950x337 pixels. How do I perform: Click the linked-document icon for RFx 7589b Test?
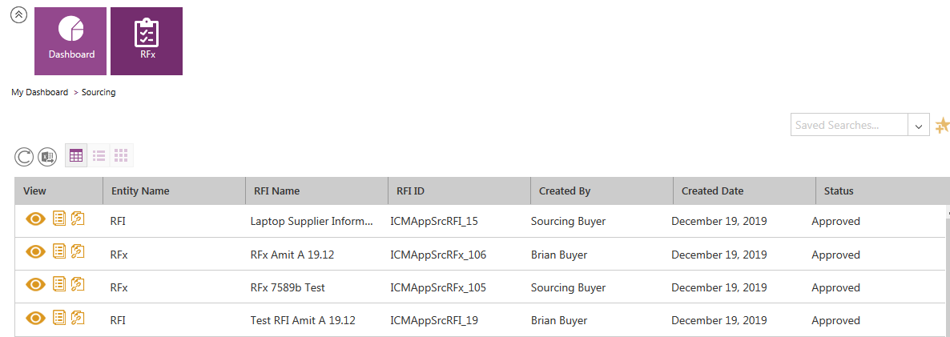pyautogui.click(x=78, y=286)
